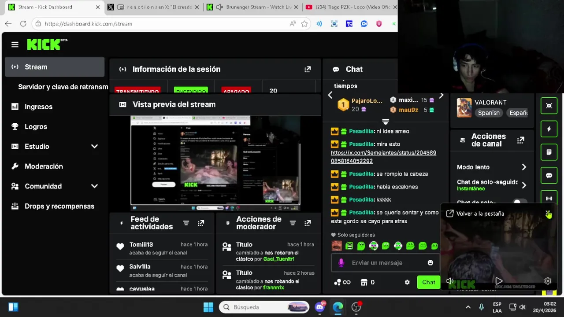Open the x.com Semejantes link in chat
Screen dimensions: 564x317
[383, 157]
